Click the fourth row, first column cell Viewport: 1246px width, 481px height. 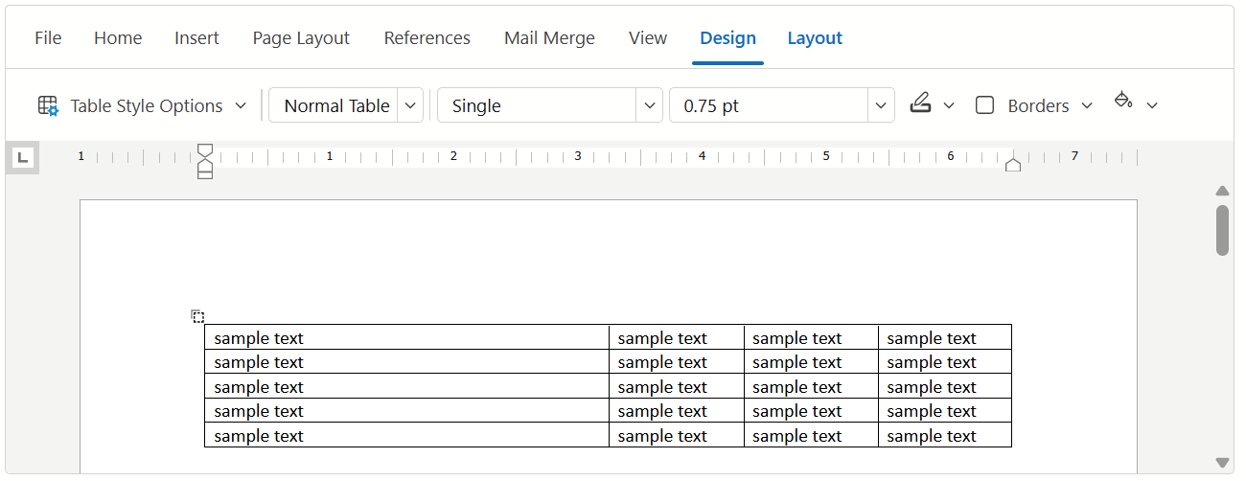[x=406, y=410]
